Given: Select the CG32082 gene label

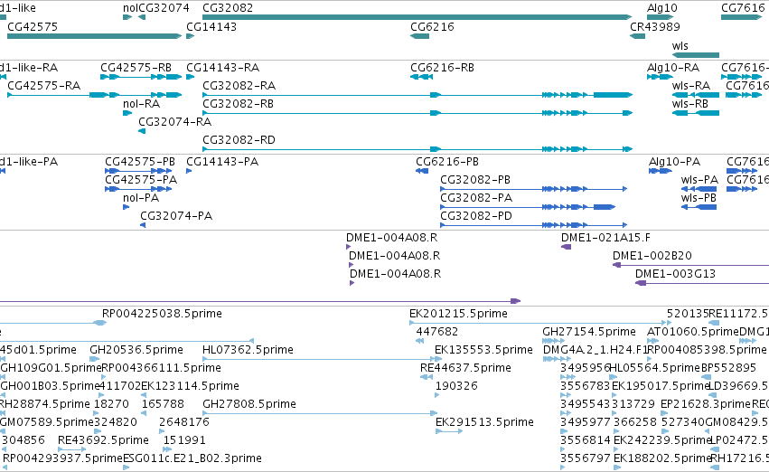Looking at the screenshot, I should coord(228,8).
